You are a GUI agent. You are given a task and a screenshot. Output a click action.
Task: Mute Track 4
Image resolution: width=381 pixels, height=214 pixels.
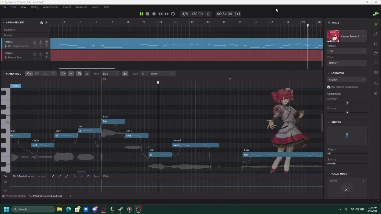tap(47, 53)
